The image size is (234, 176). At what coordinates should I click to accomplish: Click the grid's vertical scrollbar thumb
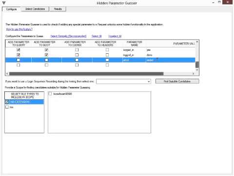[x=197, y=65]
